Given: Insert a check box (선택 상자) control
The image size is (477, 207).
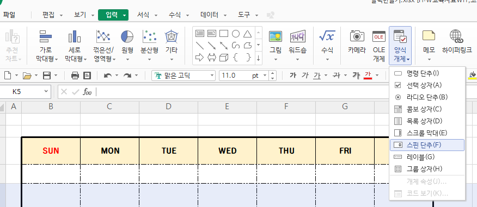Looking at the screenshot, I should tap(427, 85).
